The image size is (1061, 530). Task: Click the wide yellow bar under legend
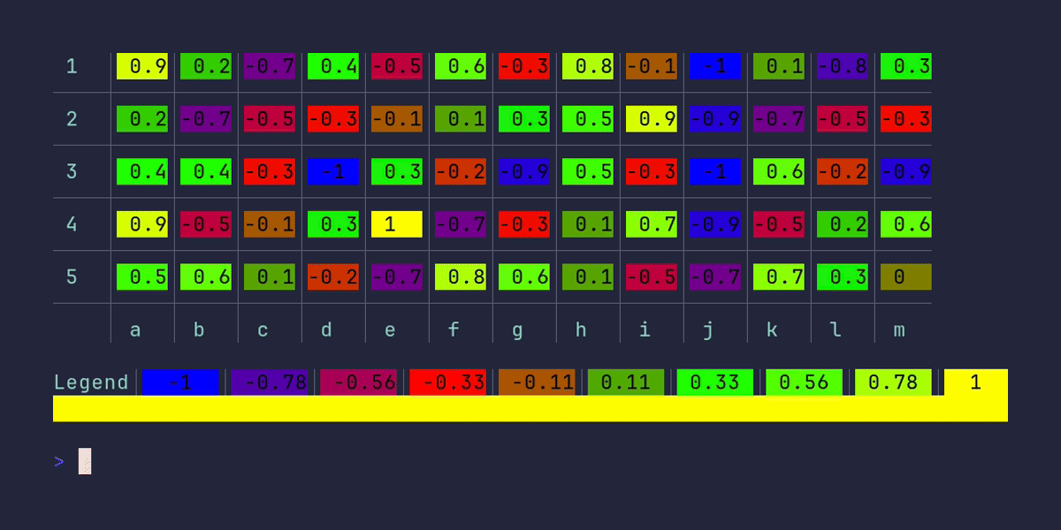[530, 409]
